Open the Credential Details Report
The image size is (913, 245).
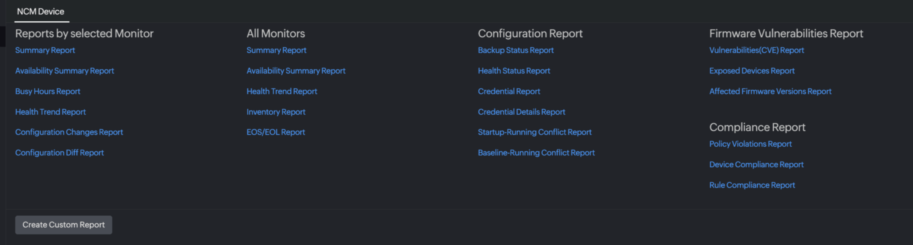[522, 112]
